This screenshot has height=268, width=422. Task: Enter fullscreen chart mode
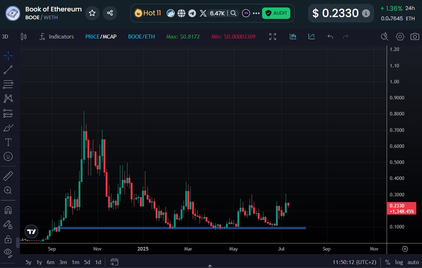point(273,36)
